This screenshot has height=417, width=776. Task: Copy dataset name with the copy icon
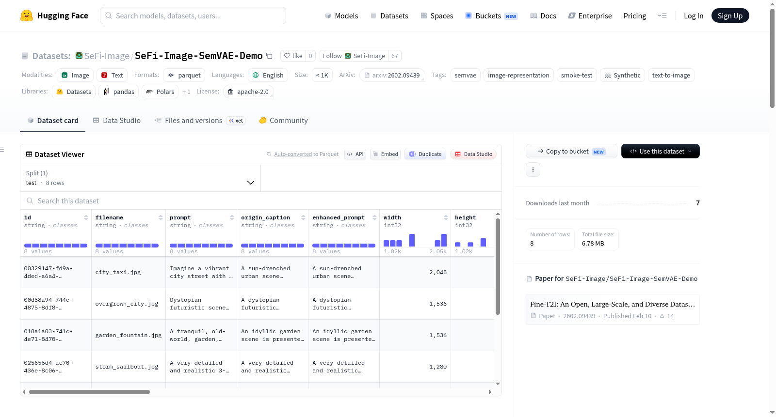pos(270,56)
